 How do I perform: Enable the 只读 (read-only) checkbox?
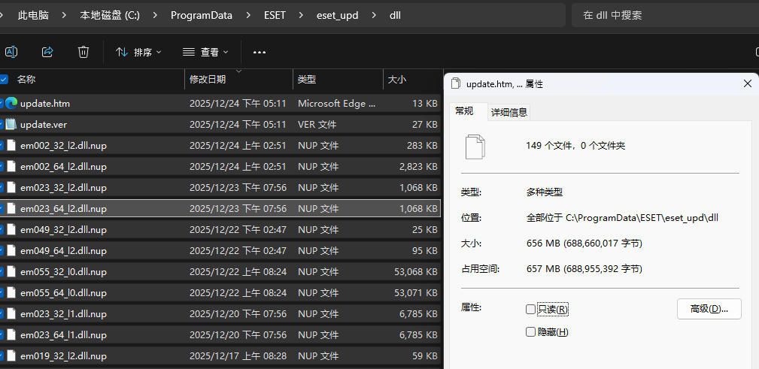531,309
